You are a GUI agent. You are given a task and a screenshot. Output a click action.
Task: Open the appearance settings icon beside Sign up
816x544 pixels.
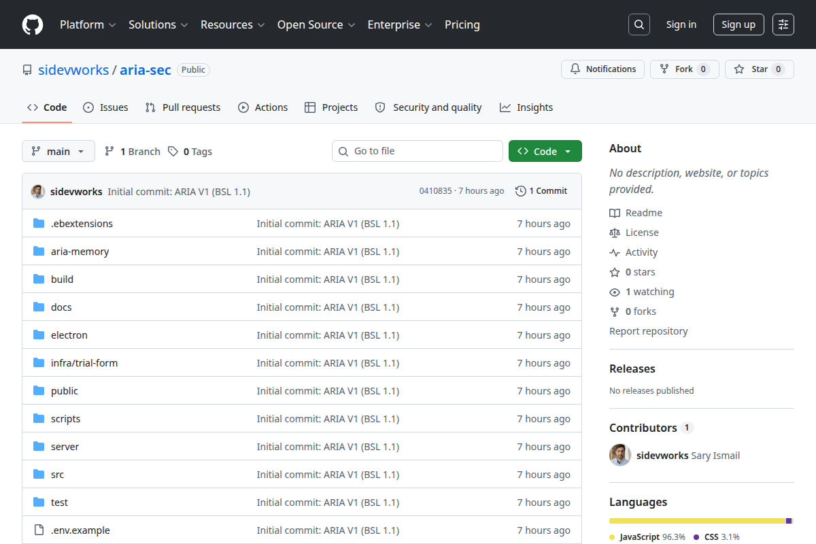point(783,24)
